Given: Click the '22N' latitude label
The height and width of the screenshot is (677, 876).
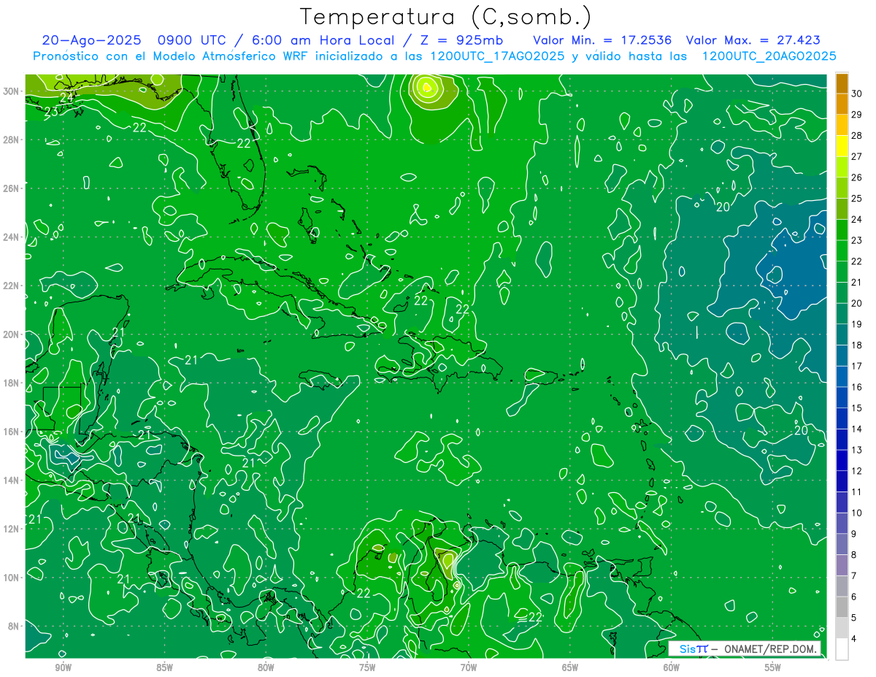Looking at the screenshot, I should 11,286.
